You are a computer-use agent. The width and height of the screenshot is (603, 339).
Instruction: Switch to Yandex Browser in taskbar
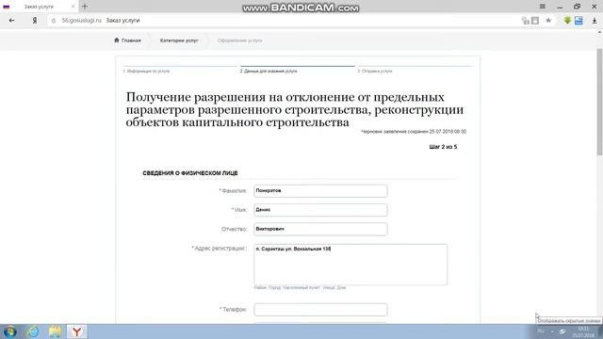tap(77, 331)
